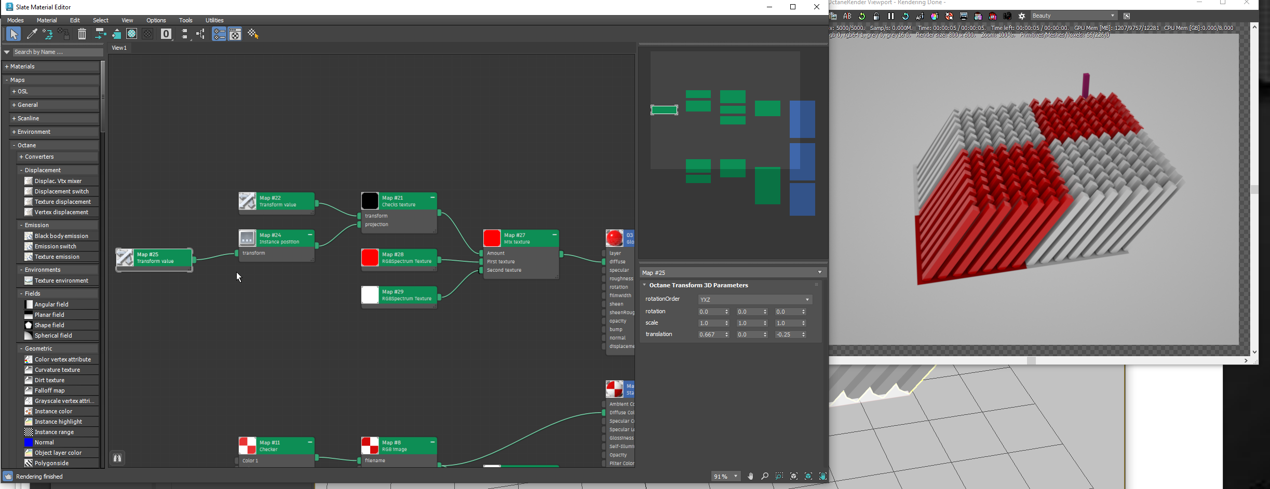Select Texture displacement map entry

pos(61,202)
